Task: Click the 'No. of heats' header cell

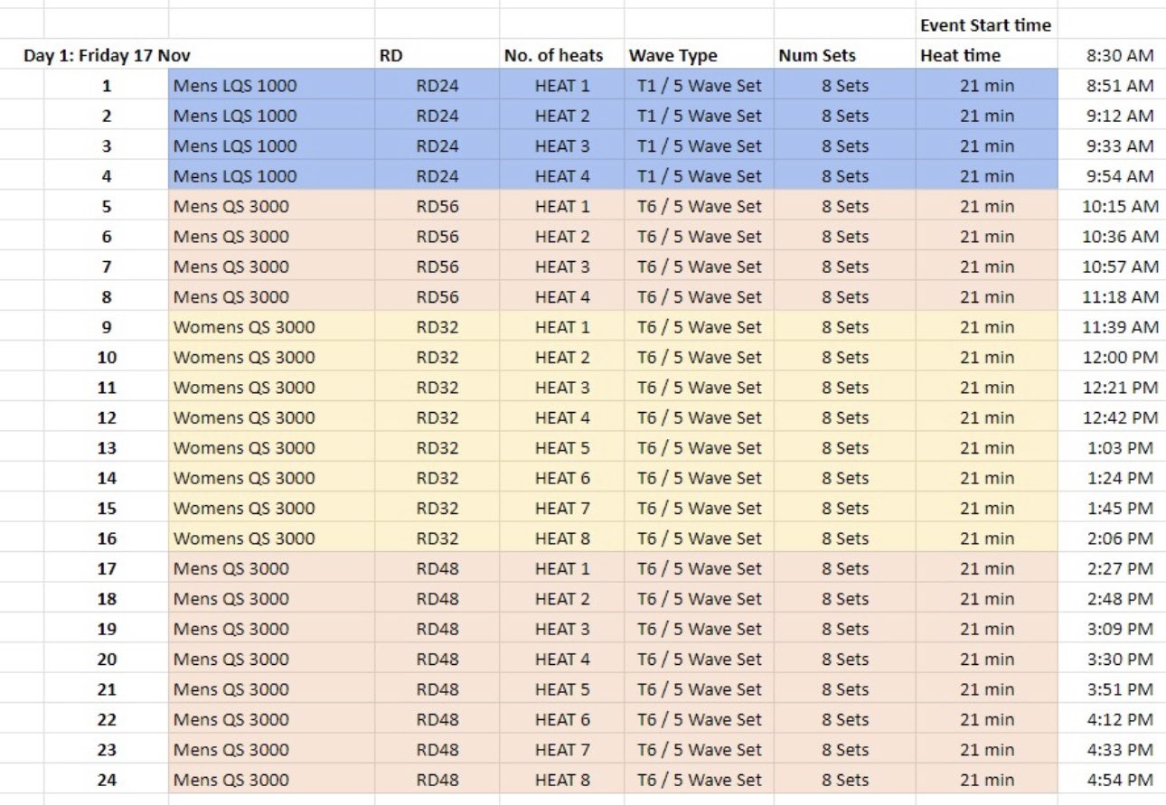Action: click(552, 56)
